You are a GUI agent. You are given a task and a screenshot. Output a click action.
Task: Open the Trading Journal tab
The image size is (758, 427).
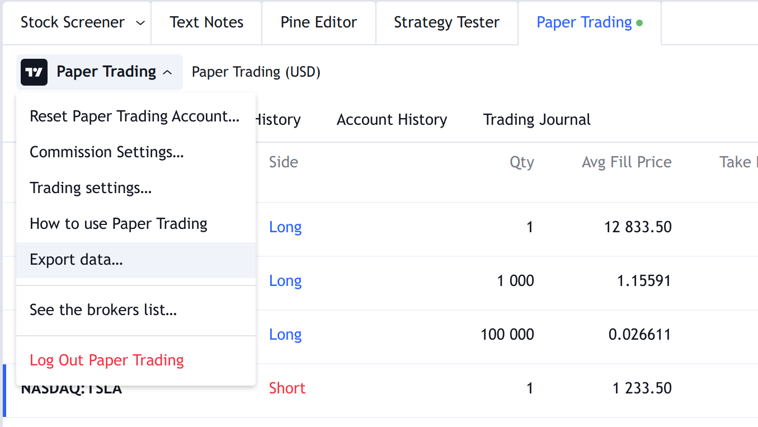pos(537,120)
